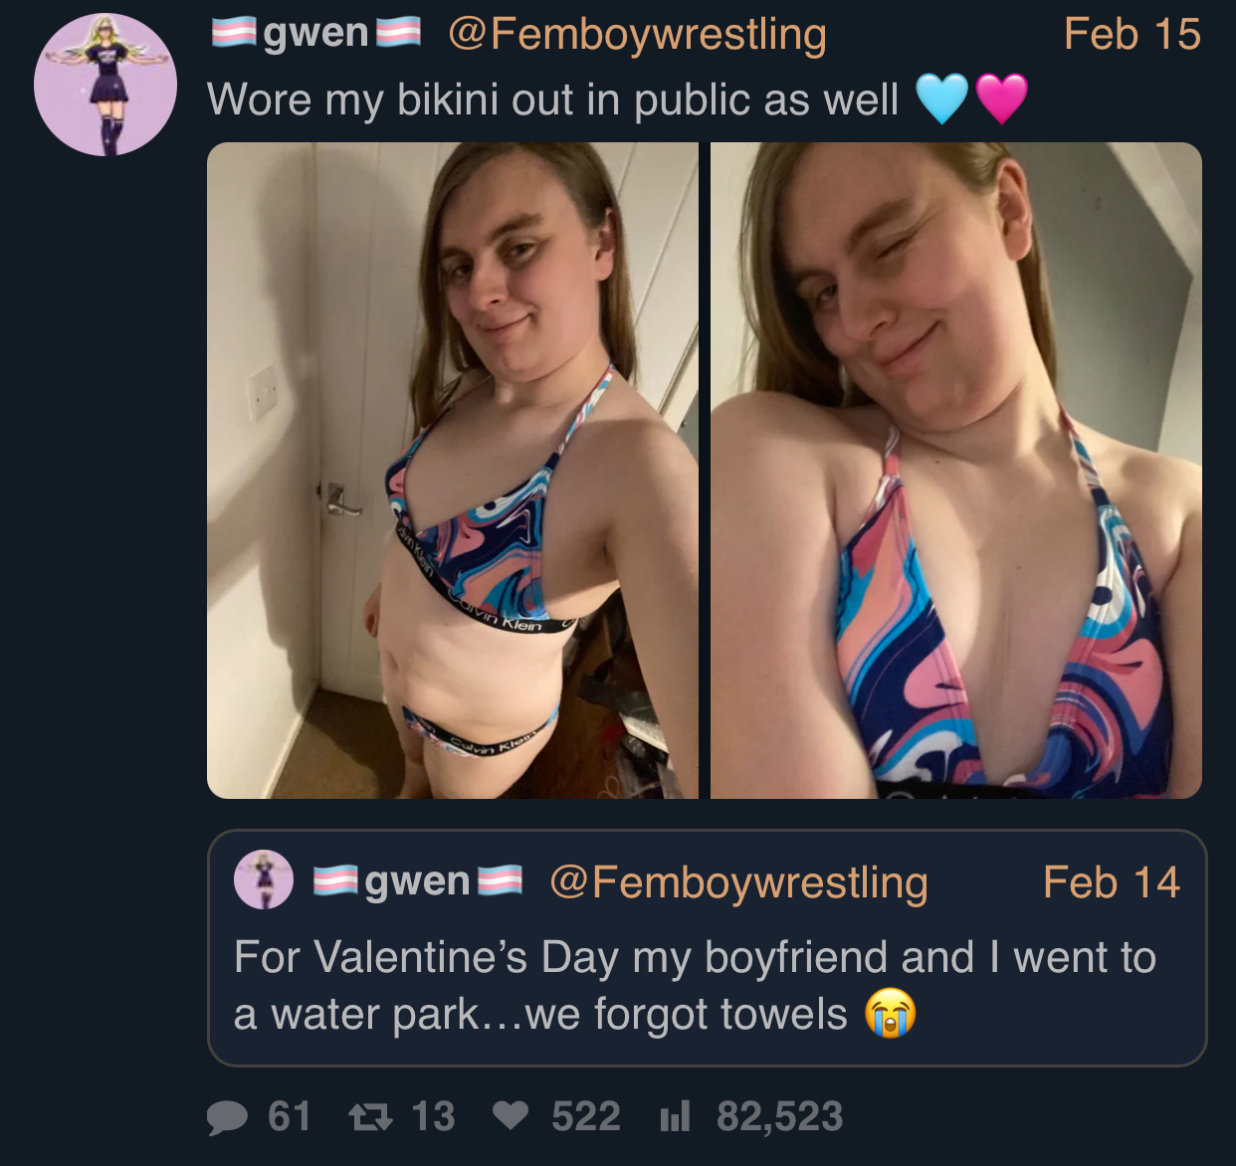1236x1166 pixels.
Task: Open the main tweet's profile avatar
Action: (x=105, y=85)
